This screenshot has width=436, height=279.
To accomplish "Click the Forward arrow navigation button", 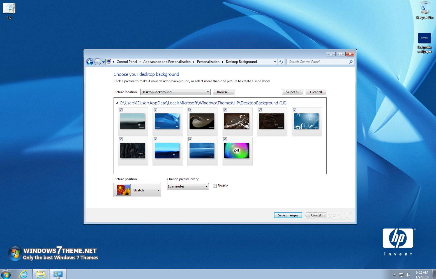I will [98, 62].
